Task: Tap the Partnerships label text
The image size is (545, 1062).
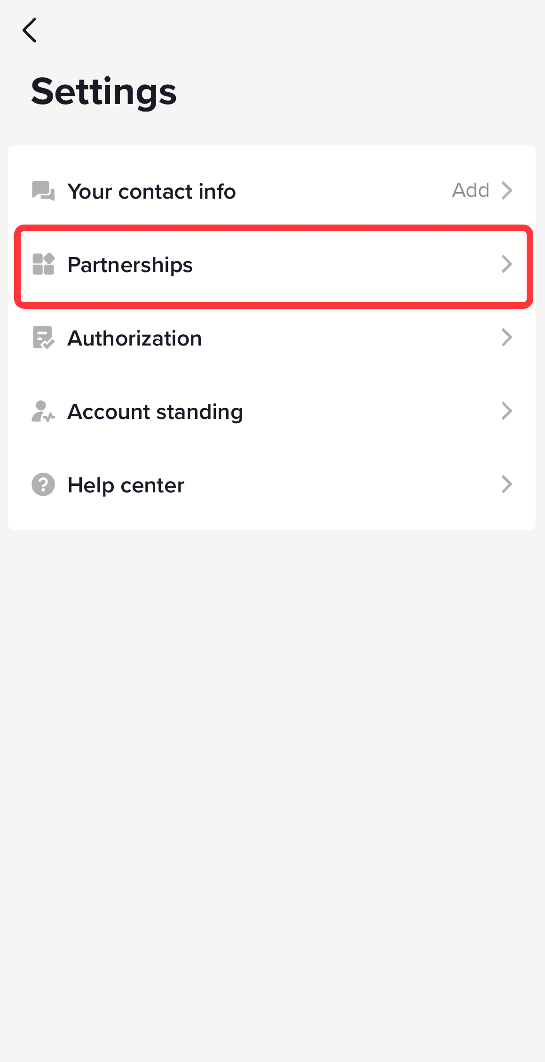Action: (x=130, y=265)
